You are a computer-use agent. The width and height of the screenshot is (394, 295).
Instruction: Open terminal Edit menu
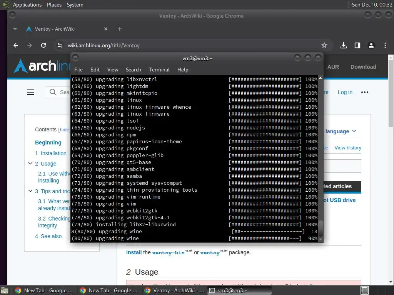point(95,70)
